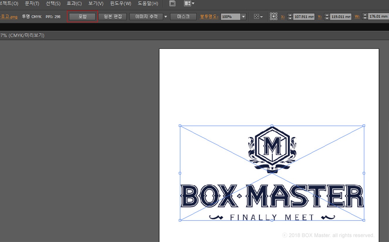The height and width of the screenshot is (242, 389).
Task: Open the 효과(C) menu
Action: click(x=74, y=4)
